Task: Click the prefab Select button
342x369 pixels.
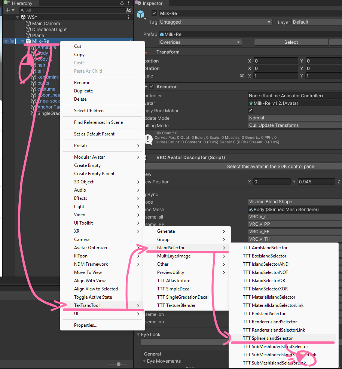Action: [291, 42]
